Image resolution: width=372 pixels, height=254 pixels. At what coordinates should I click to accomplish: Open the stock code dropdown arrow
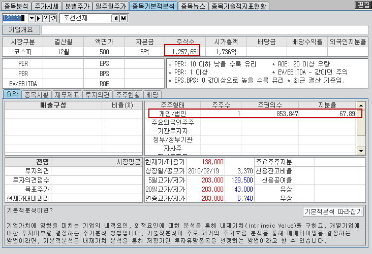pos(32,18)
